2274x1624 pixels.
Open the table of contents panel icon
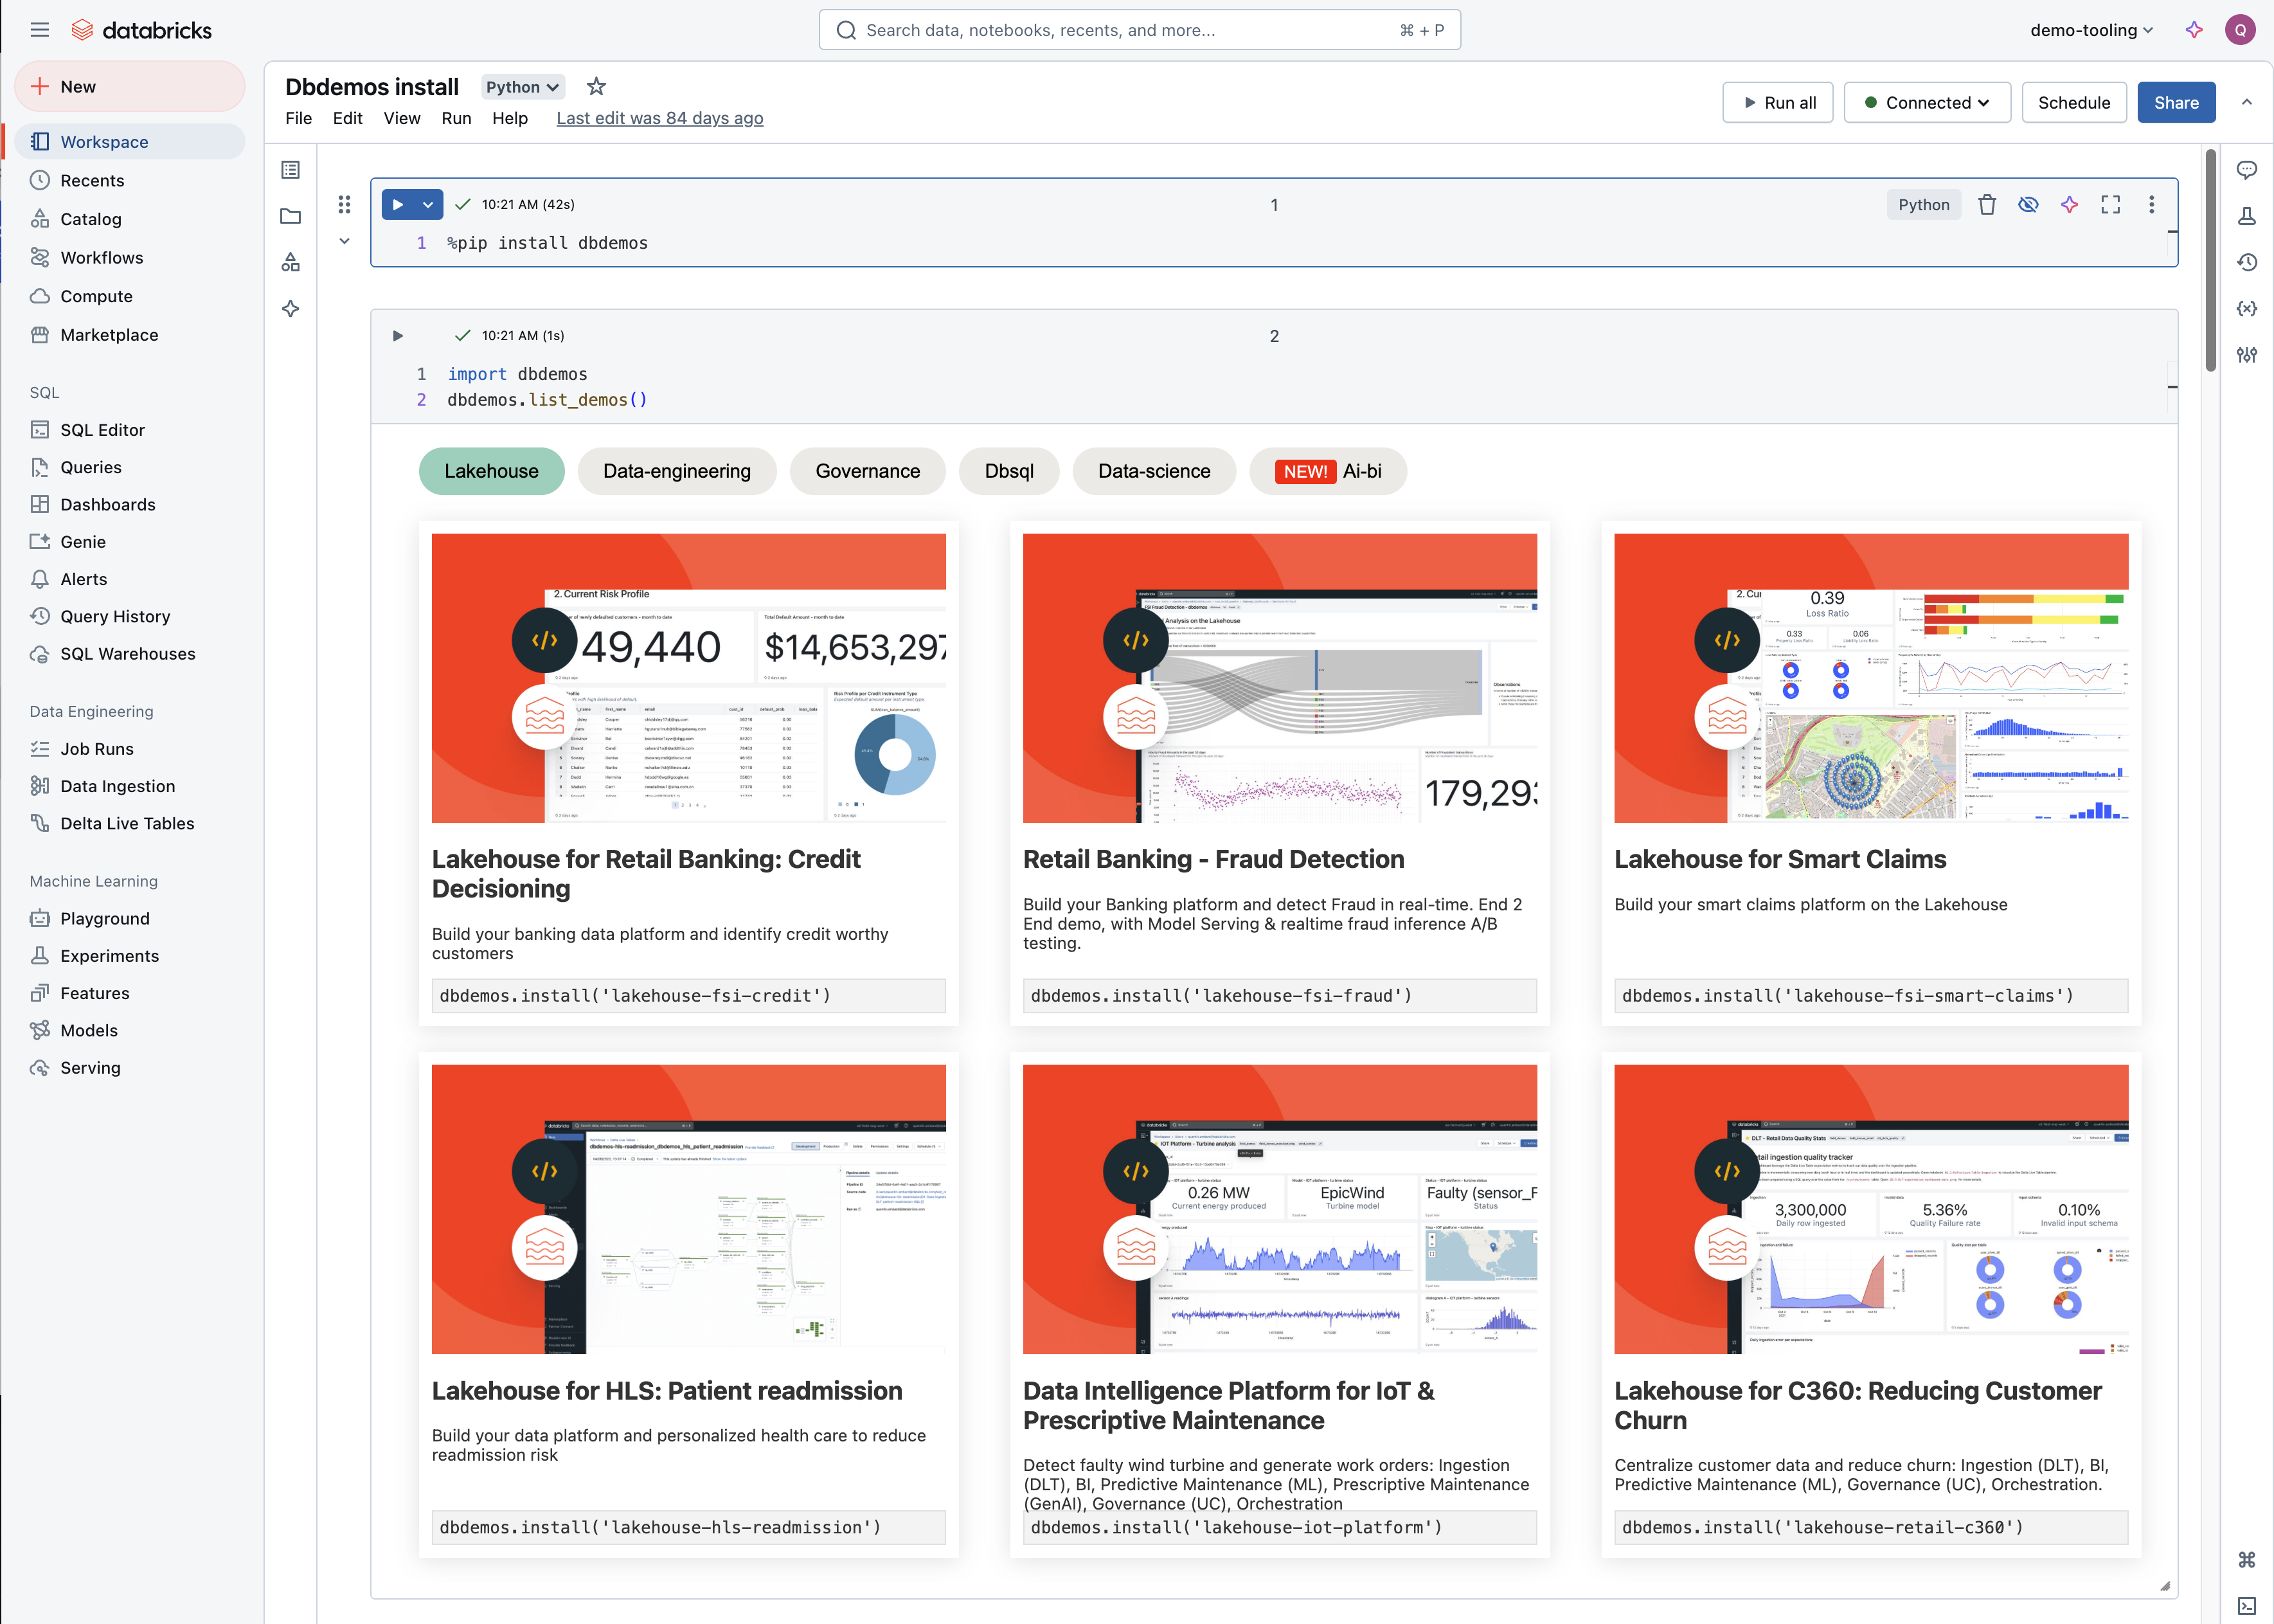(x=291, y=170)
